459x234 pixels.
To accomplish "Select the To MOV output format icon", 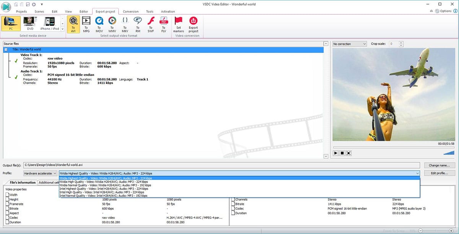I will [x=99, y=24].
